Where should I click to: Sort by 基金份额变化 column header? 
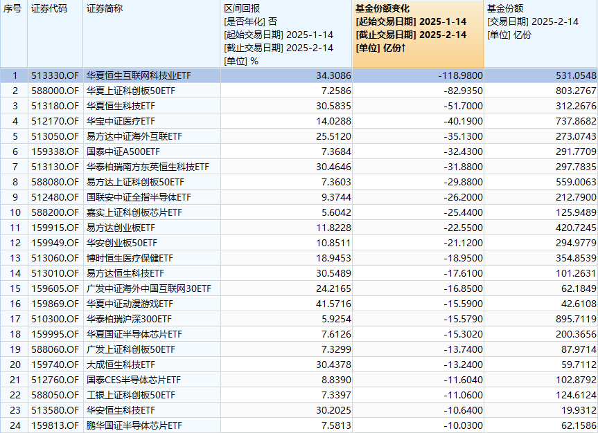[x=418, y=35]
